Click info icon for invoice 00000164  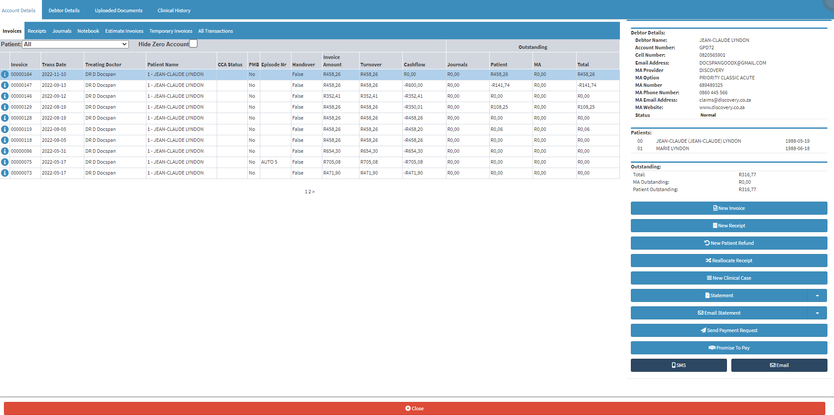[5, 75]
